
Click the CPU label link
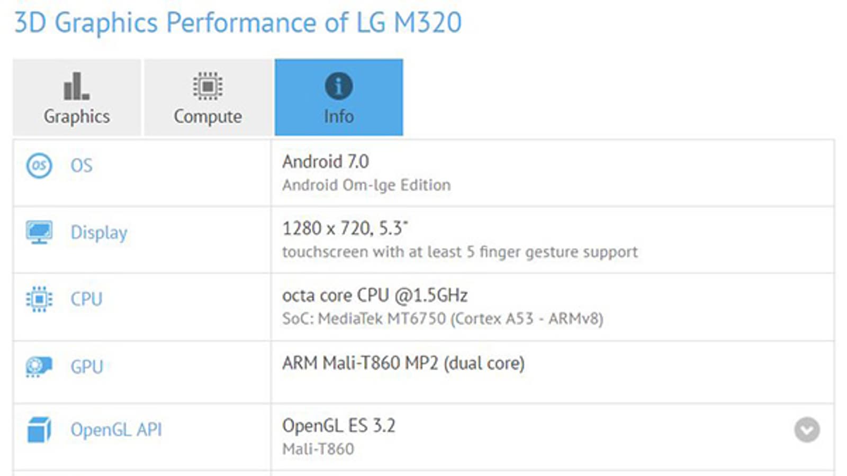click(86, 299)
